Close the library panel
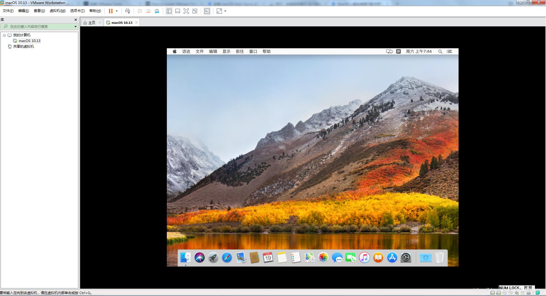546x296 pixels. coord(75,20)
